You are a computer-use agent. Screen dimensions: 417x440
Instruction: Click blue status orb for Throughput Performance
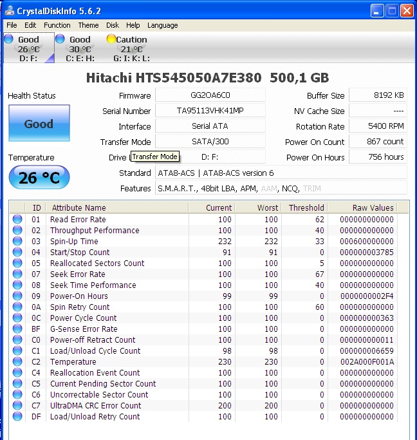[17, 230]
